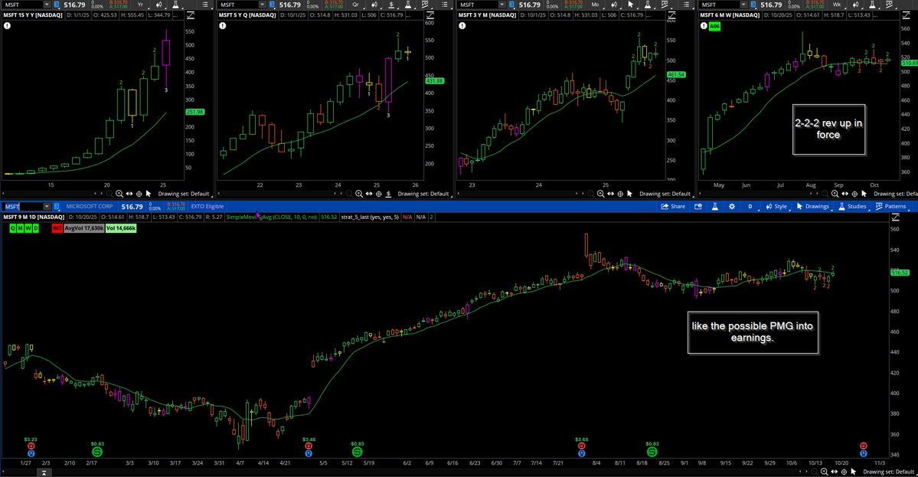Zoom in on the yearly chart
Viewport: 918px width, 477px height.
tap(119, 194)
